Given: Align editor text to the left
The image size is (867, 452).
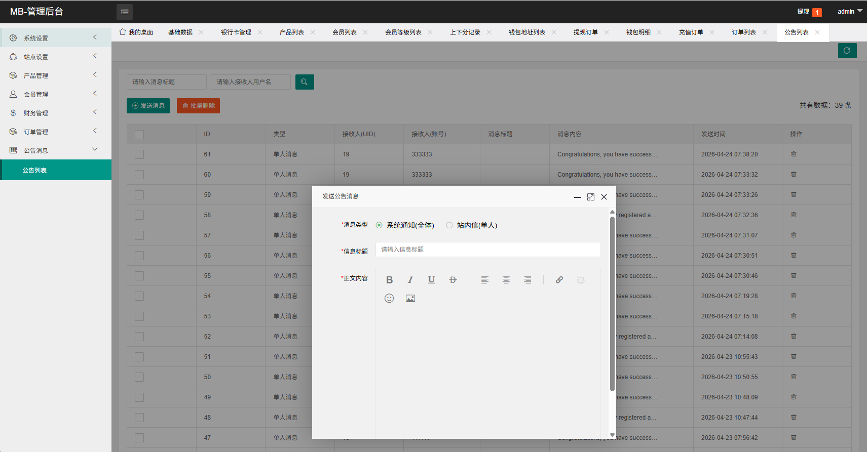Looking at the screenshot, I should point(485,280).
